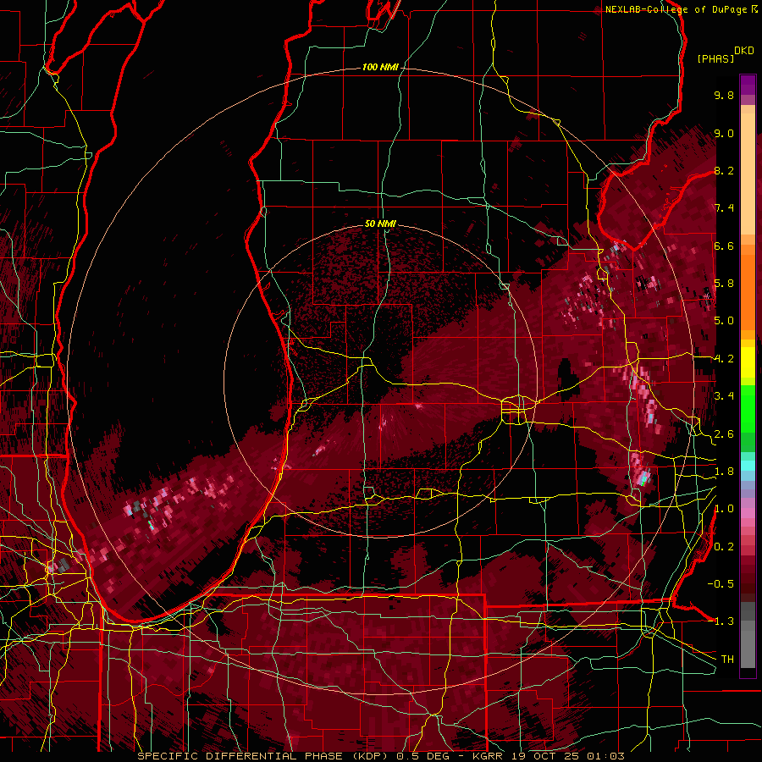Click the 1.0 color scale value

724,509
